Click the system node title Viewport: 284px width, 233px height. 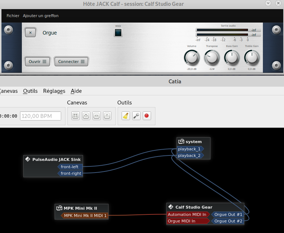point(194,142)
